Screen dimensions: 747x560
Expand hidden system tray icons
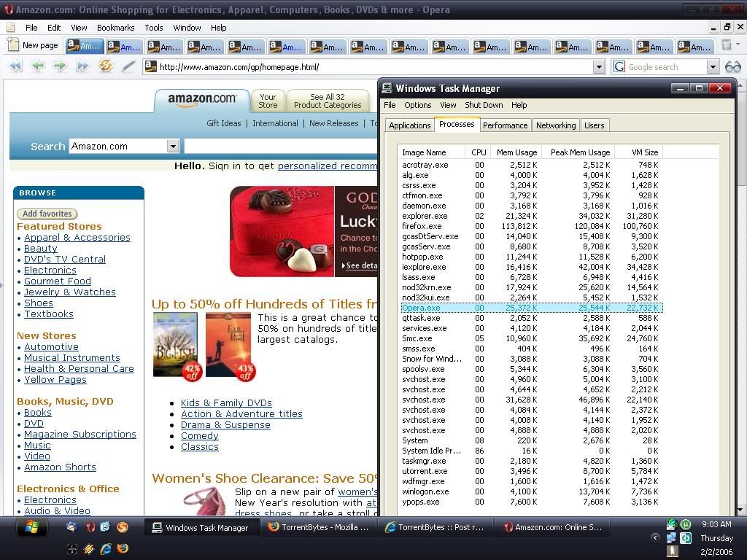click(656, 537)
